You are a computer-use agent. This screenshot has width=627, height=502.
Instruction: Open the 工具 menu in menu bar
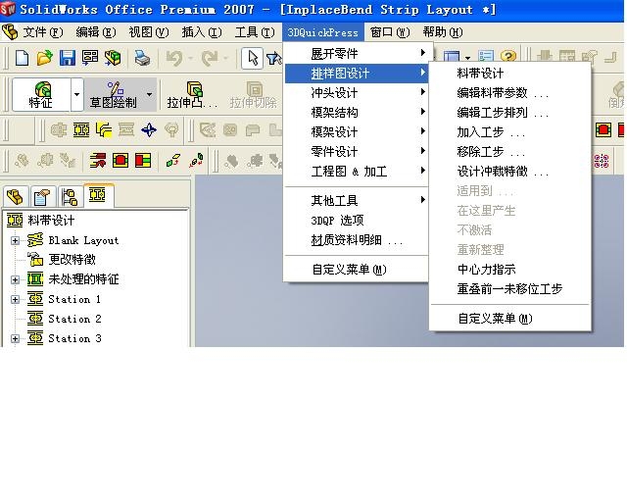[x=253, y=32]
